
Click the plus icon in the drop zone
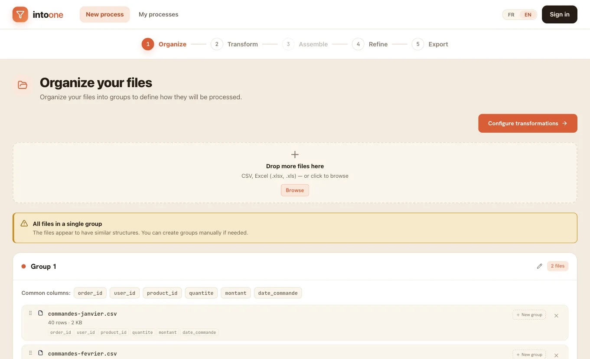295,155
